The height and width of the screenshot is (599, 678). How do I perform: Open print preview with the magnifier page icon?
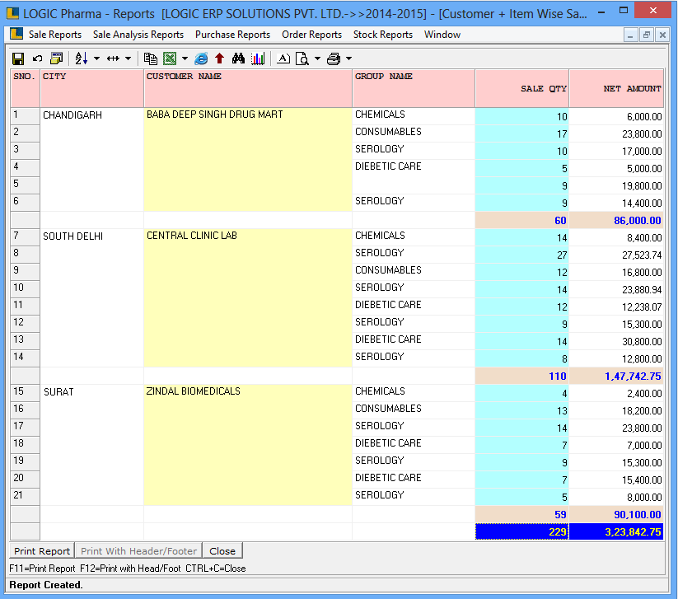point(302,58)
